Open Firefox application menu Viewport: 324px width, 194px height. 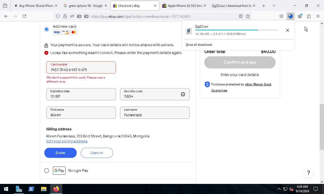pyautogui.click(x=318, y=16)
